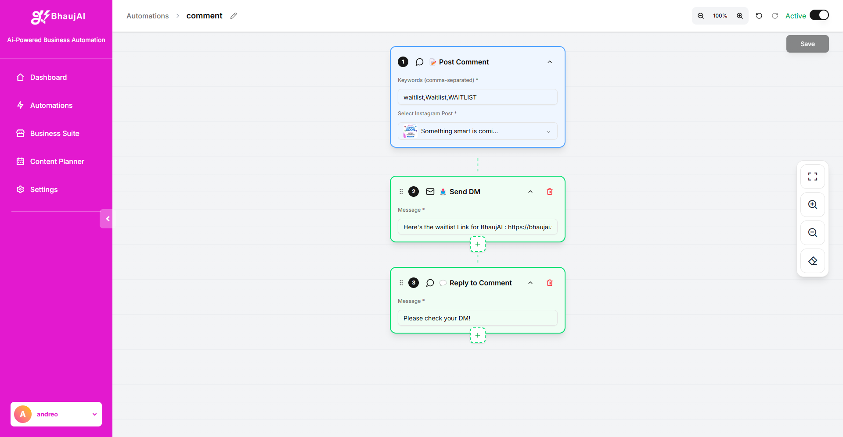
Task: Click the Save button
Action: [807, 43]
